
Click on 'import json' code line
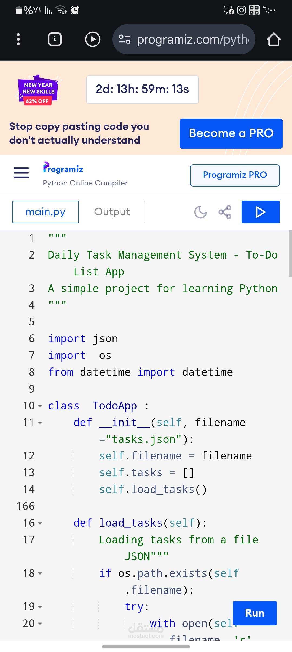click(83, 339)
